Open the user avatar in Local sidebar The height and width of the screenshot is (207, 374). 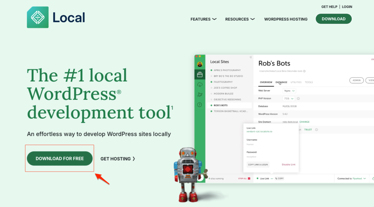(x=200, y=64)
